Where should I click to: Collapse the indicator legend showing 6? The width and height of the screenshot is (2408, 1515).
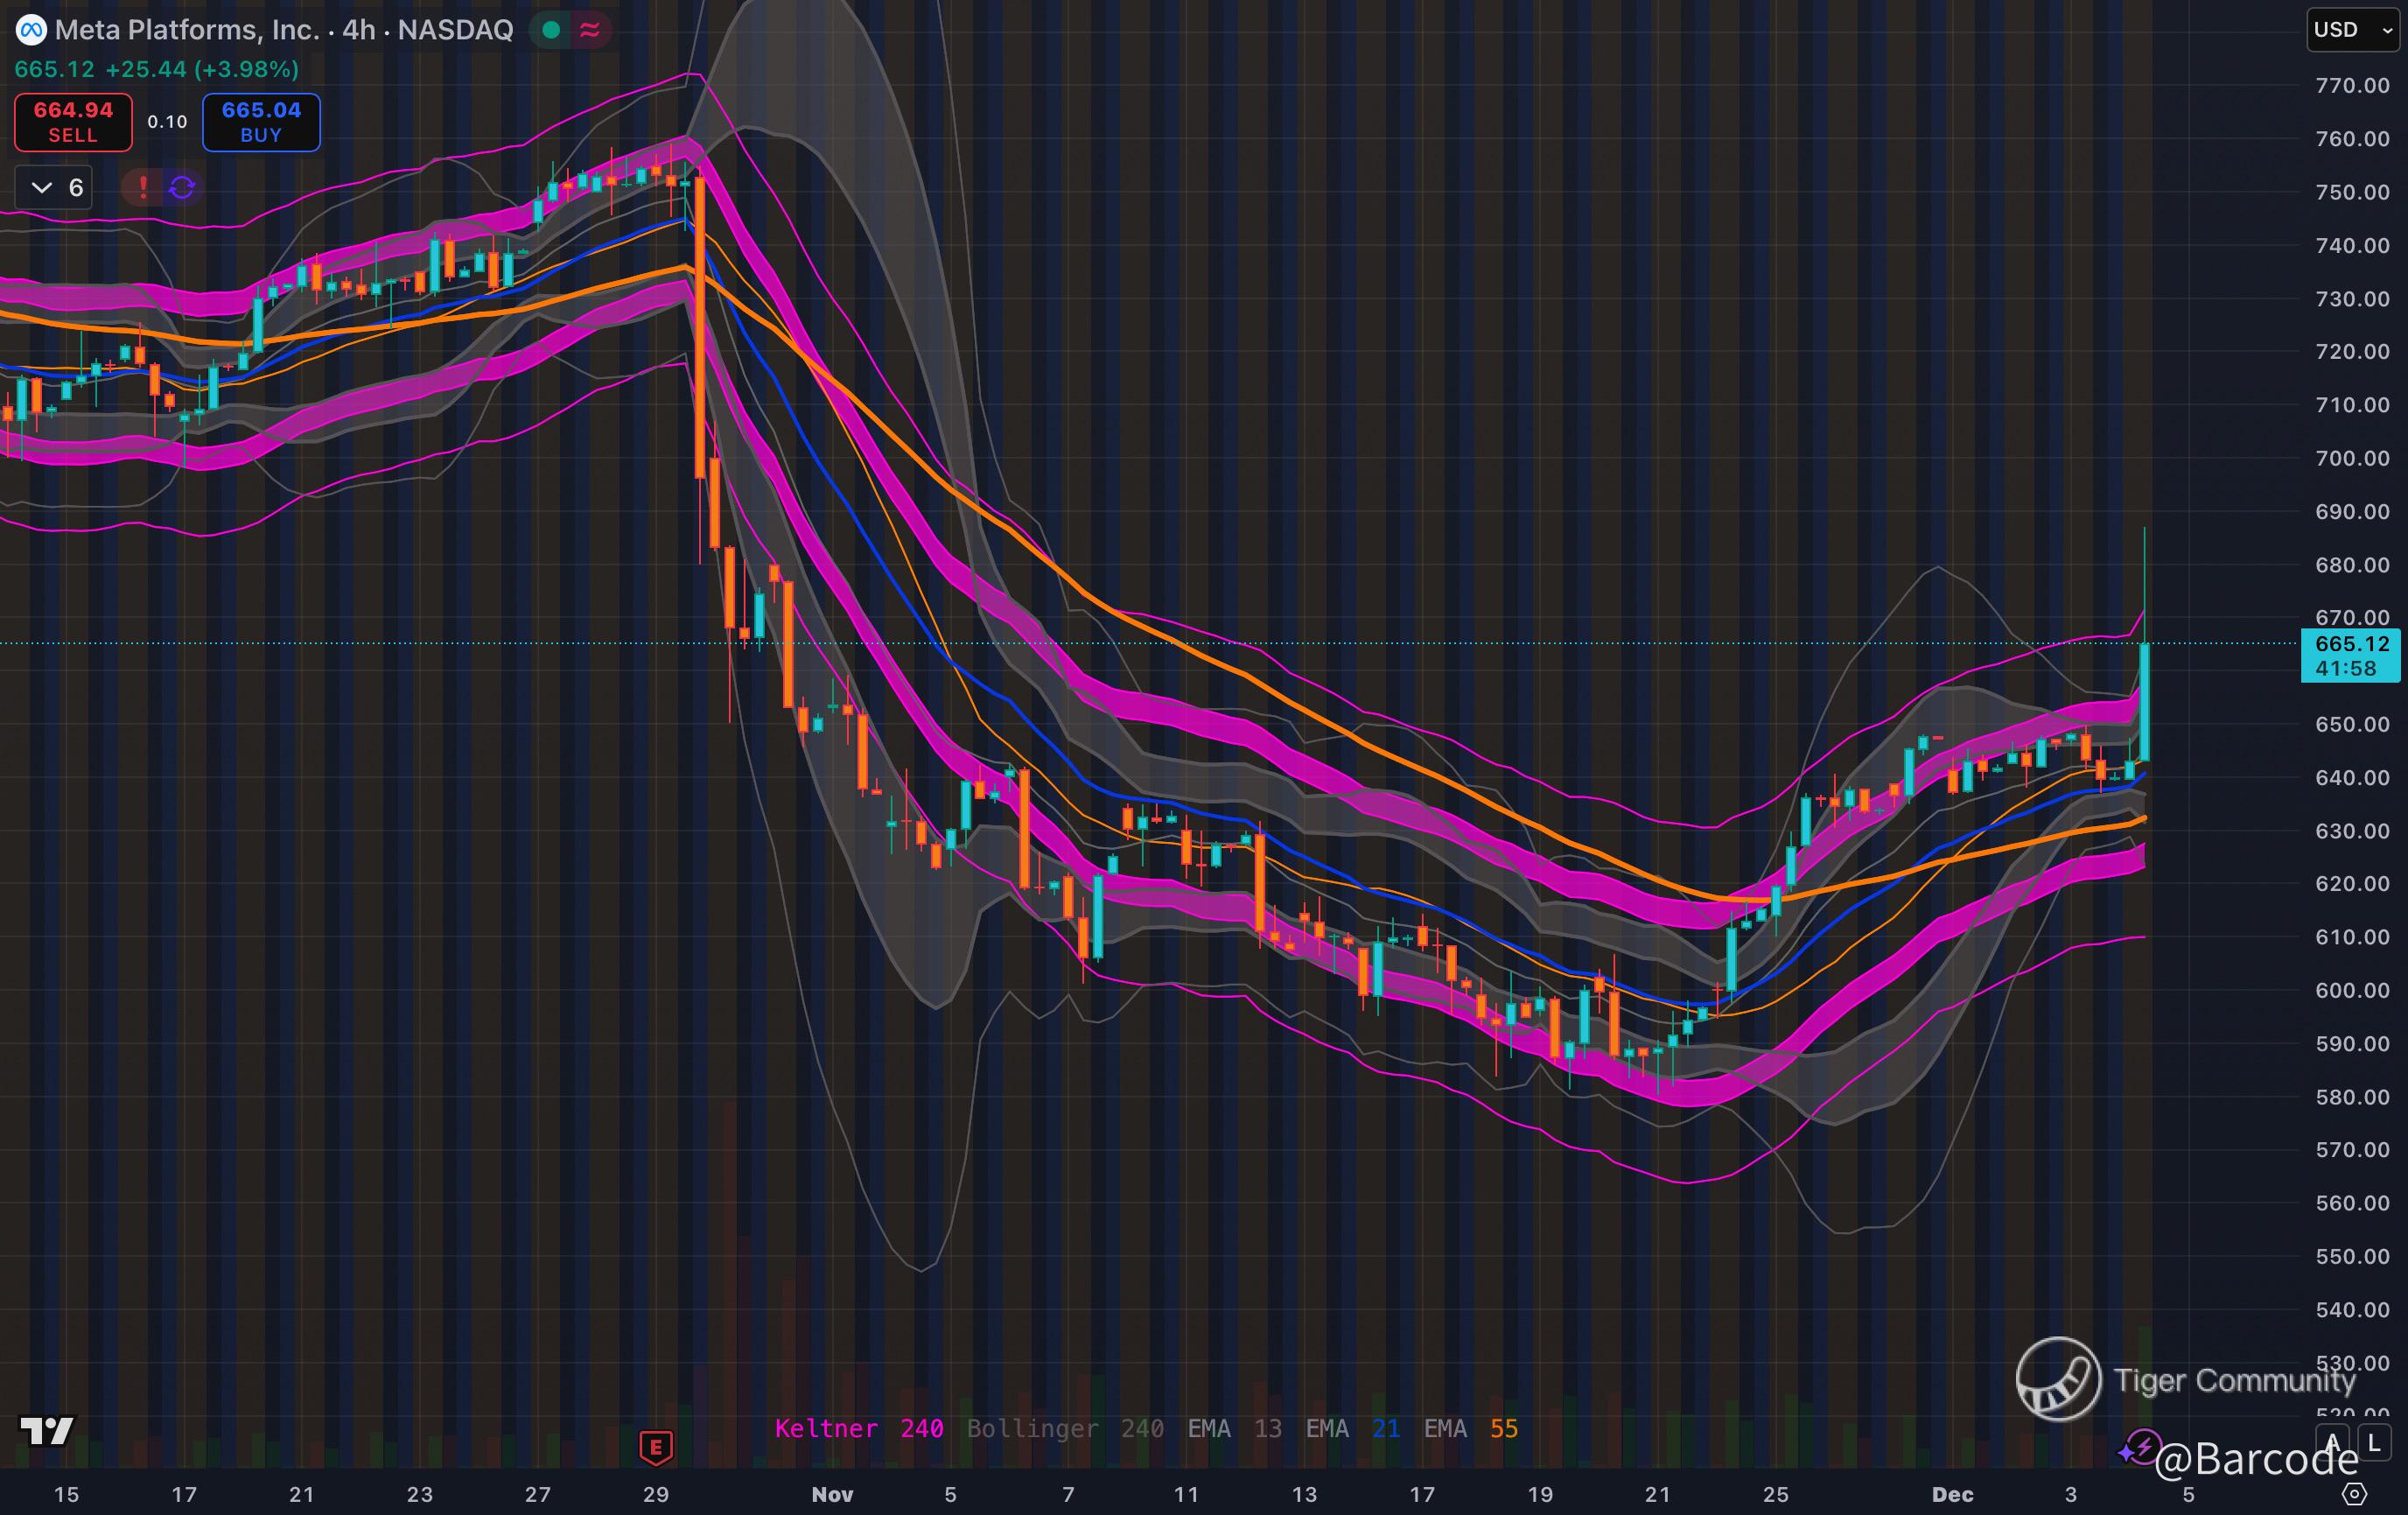(x=55, y=187)
